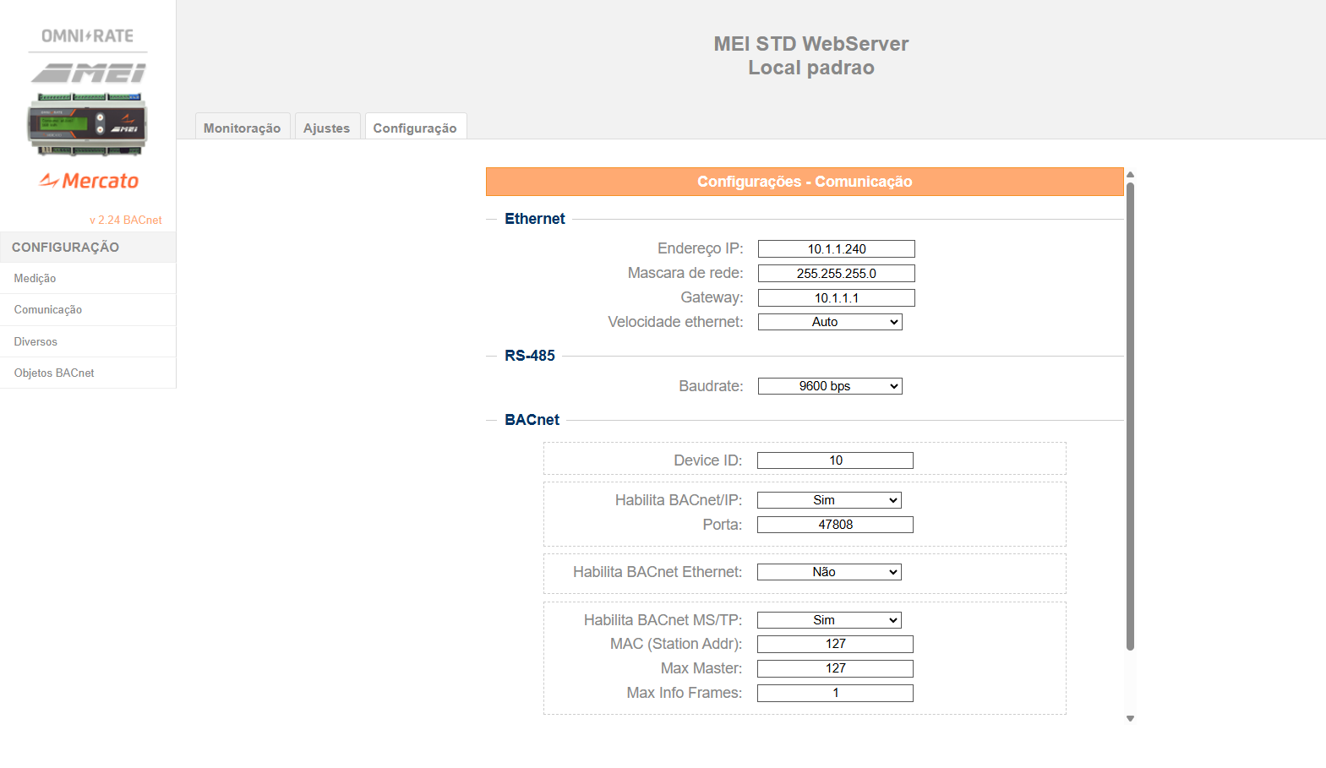The height and width of the screenshot is (768, 1326).
Task: Switch to the Ajustes tab
Action: [327, 127]
